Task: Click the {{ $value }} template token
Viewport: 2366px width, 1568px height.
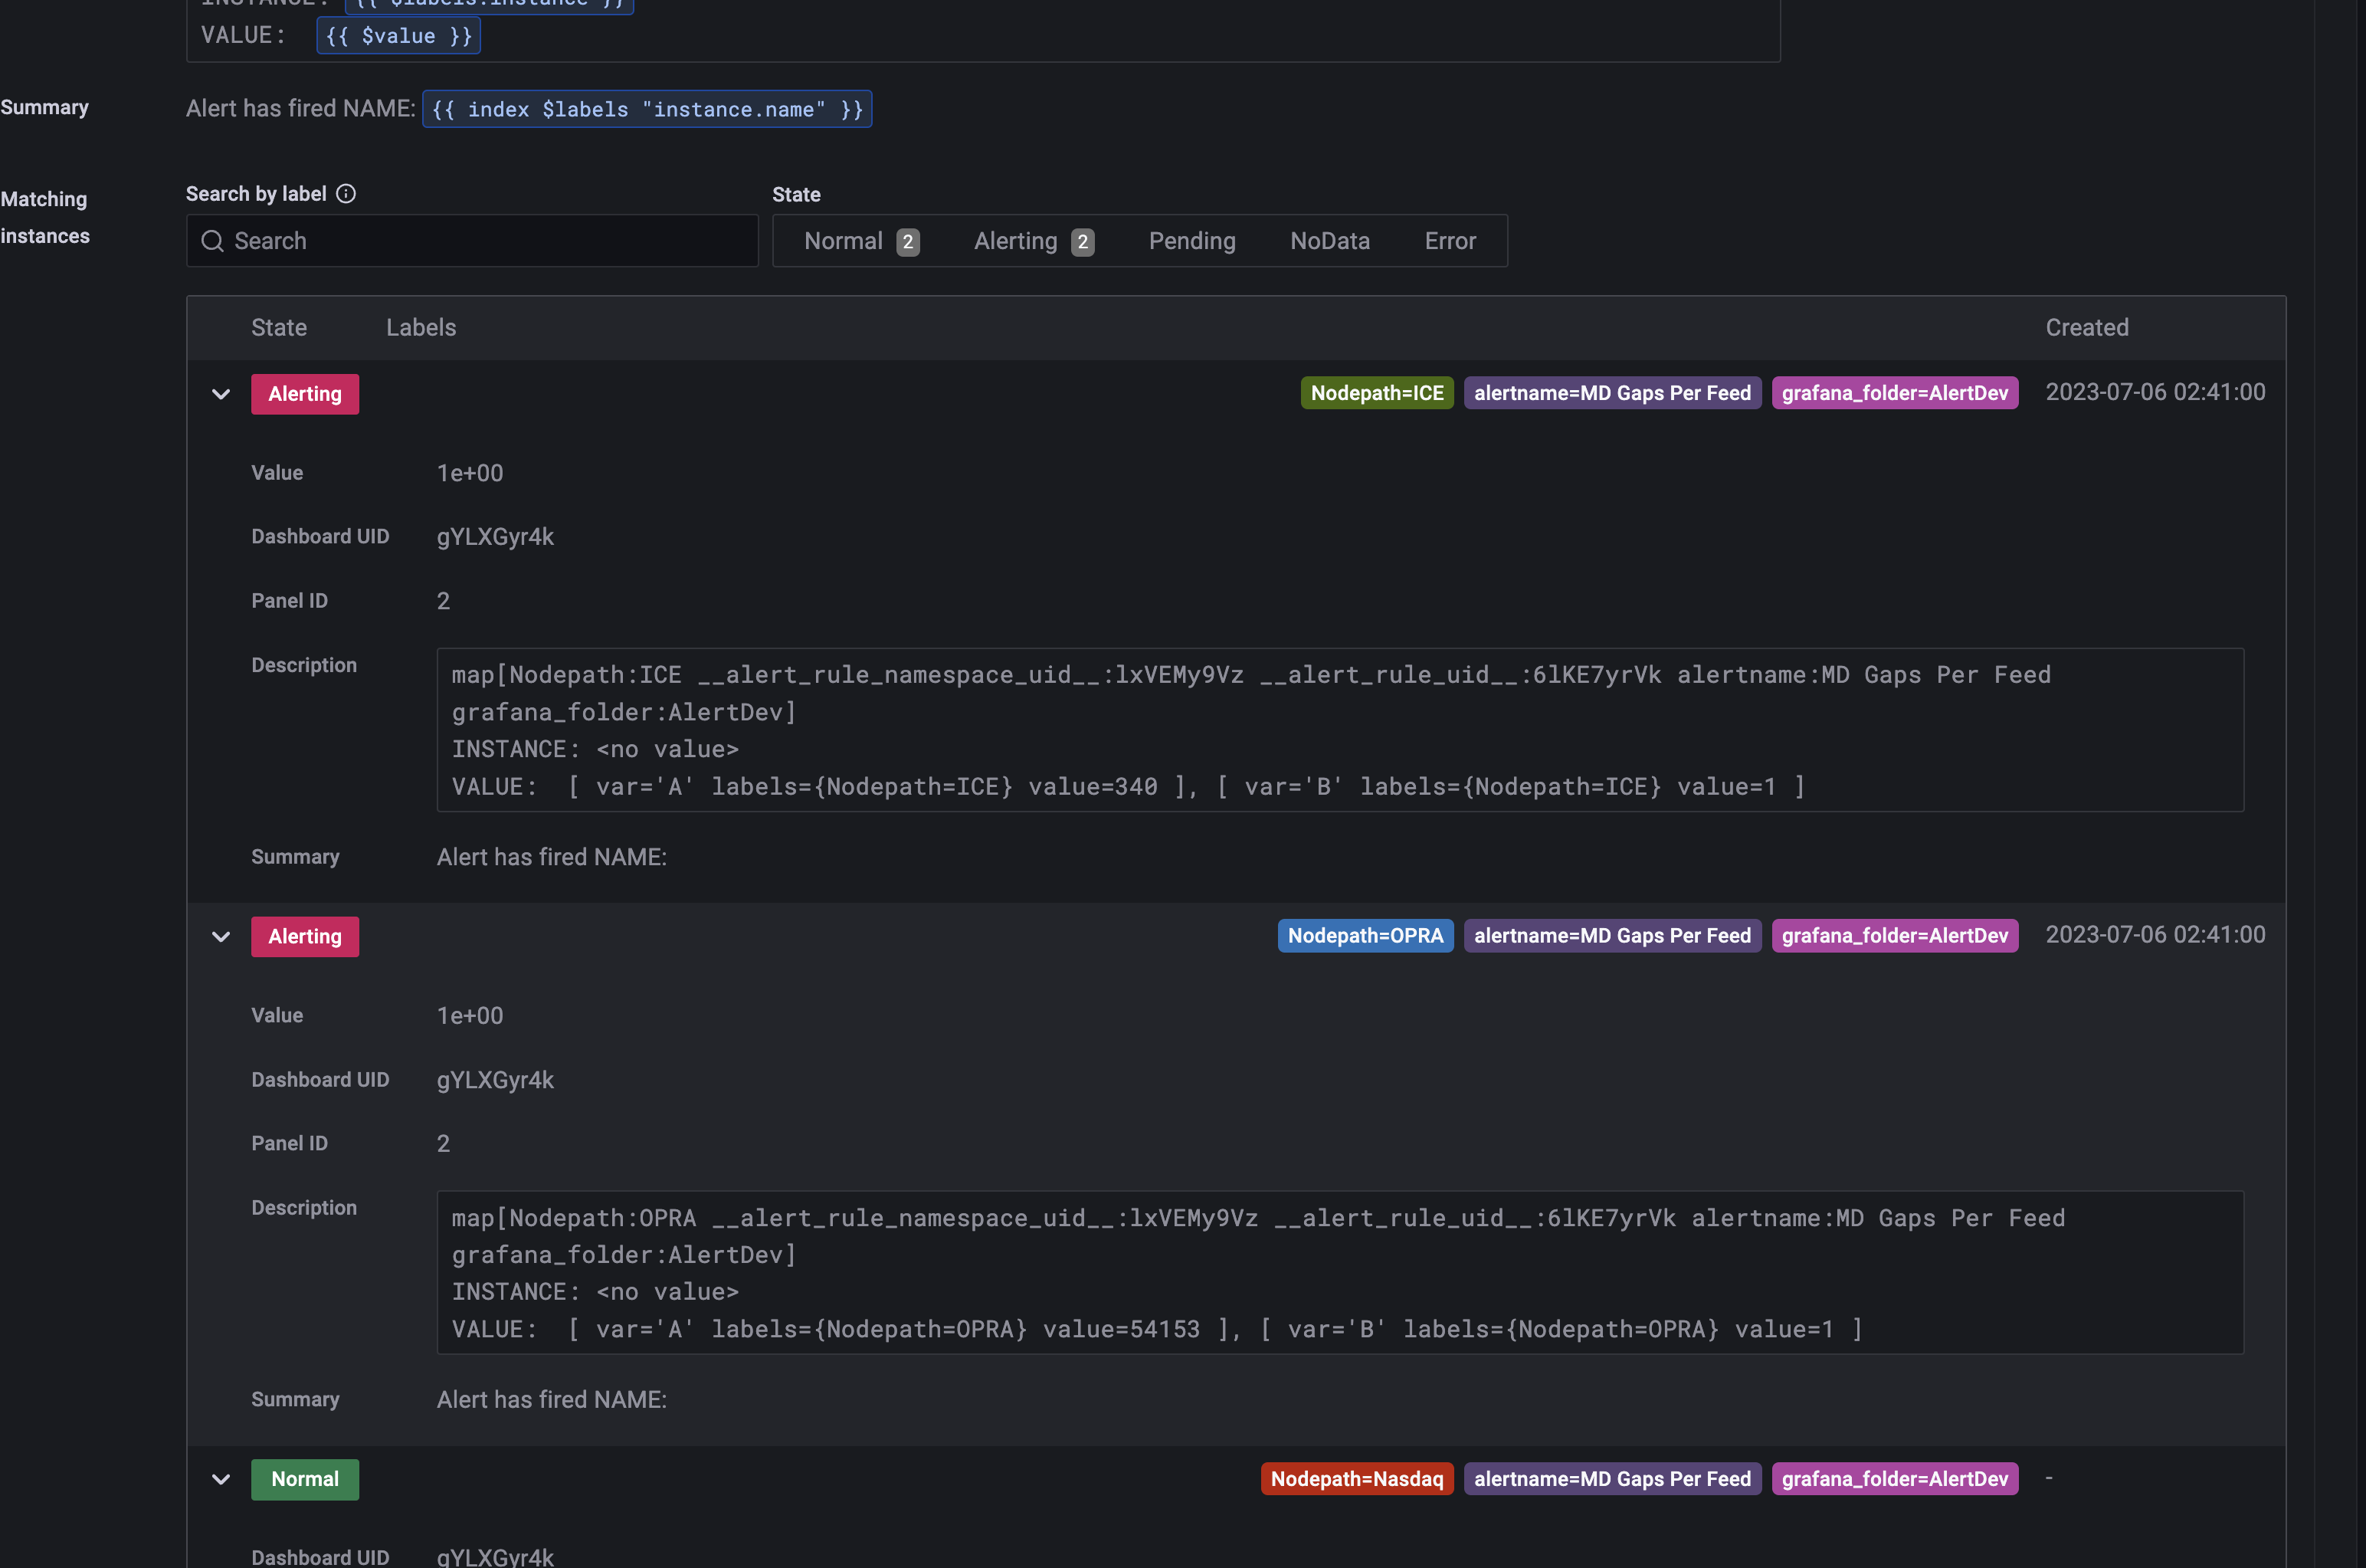Action: (398, 36)
